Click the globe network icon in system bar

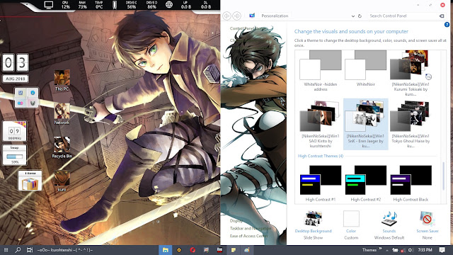click(x=169, y=5)
